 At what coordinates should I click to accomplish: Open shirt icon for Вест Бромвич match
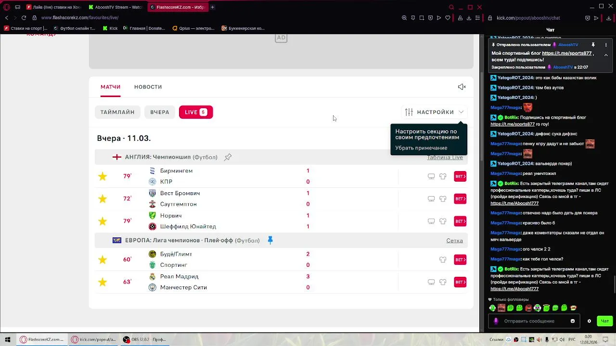click(443, 198)
